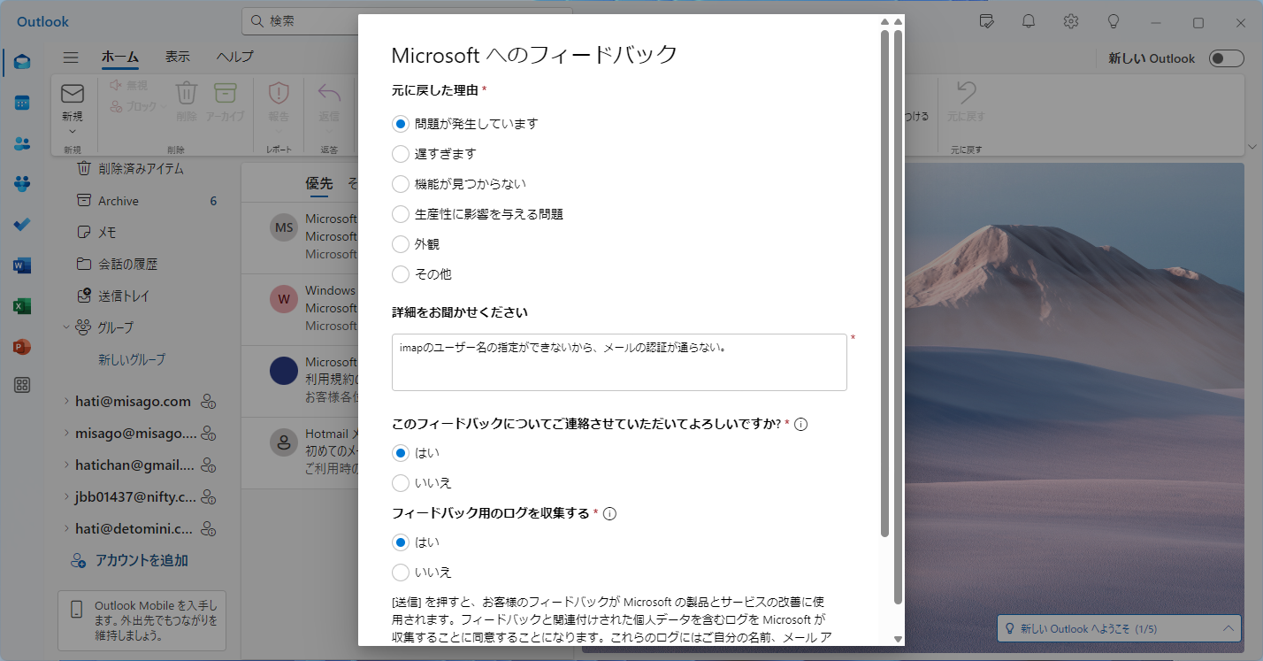1263x661 pixels.
Task: Open the 新規 dropdown arrow
Action: tap(72, 131)
